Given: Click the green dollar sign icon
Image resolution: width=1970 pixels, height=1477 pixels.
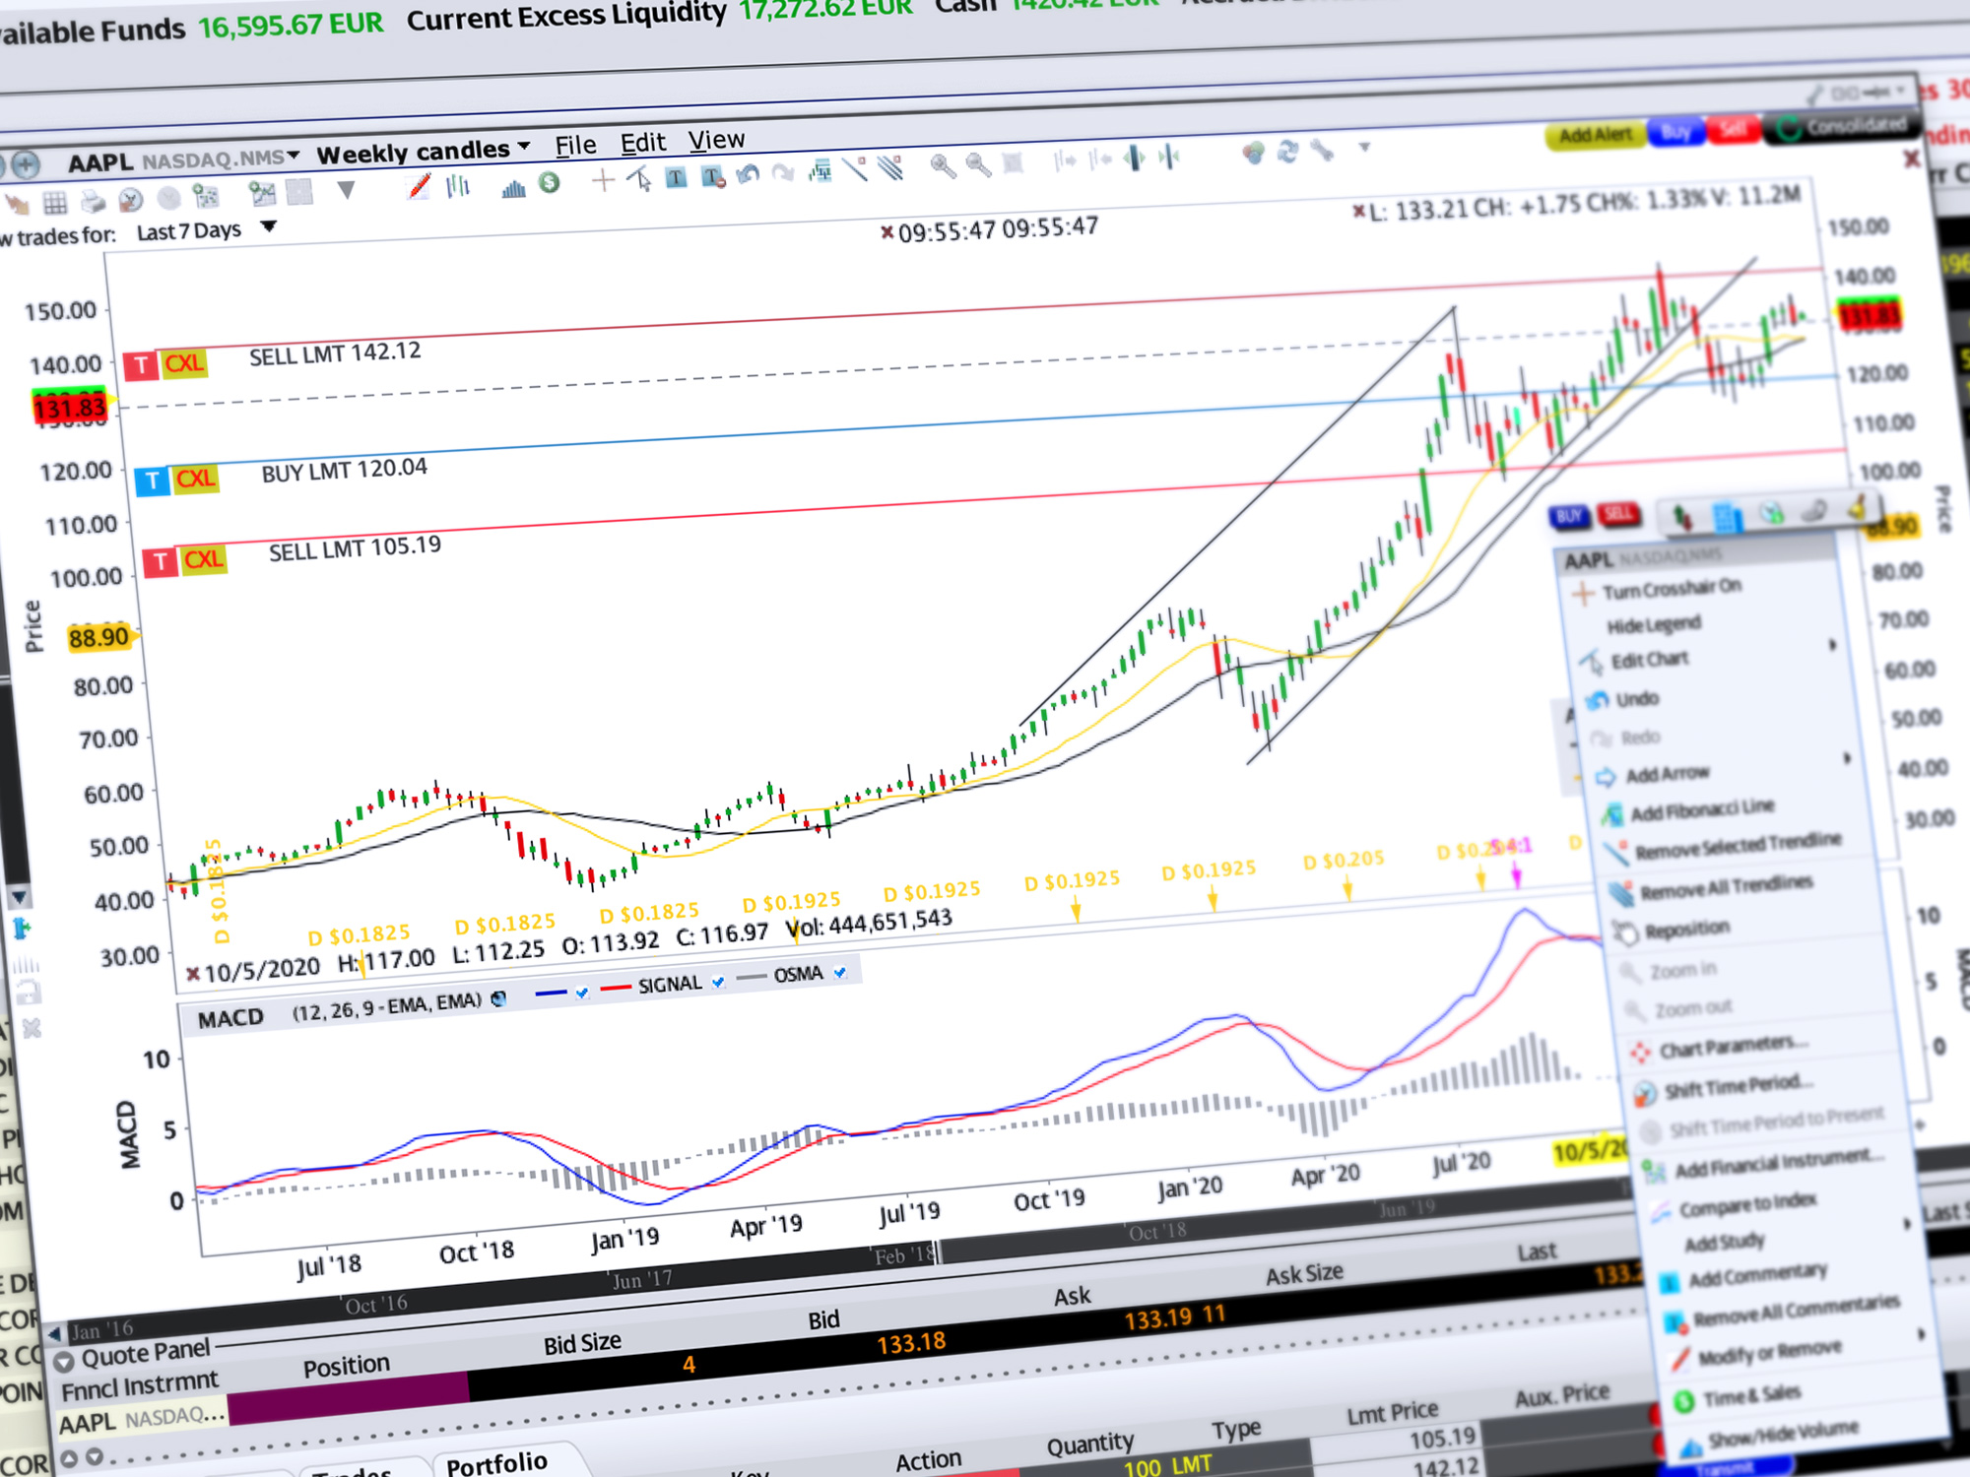Looking at the screenshot, I should (x=550, y=183).
